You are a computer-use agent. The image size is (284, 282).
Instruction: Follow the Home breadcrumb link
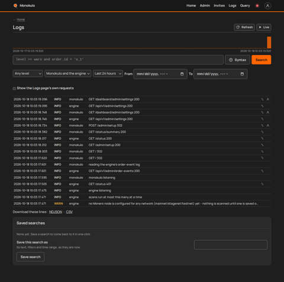pyautogui.click(x=21, y=20)
